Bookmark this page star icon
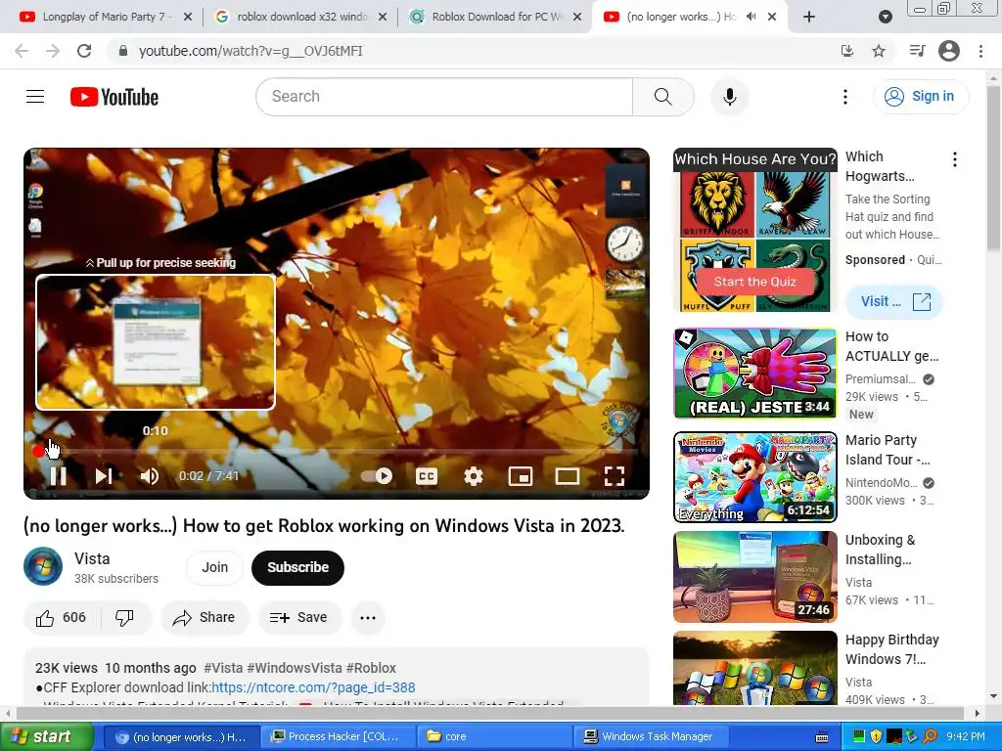This screenshot has height=751, width=1002. (879, 51)
